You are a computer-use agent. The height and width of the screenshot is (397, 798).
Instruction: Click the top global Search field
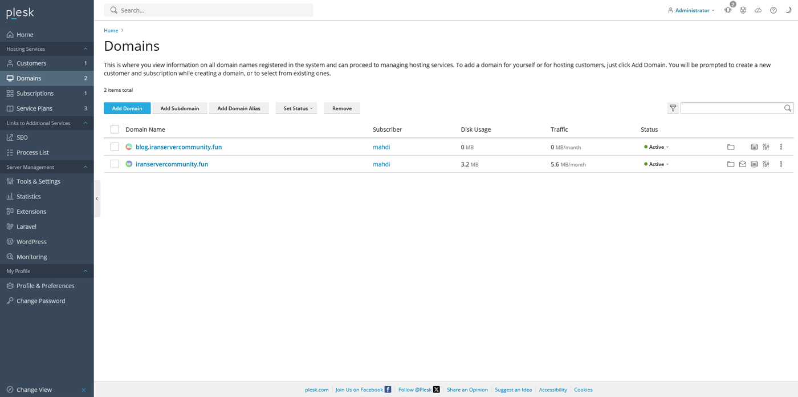click(x=209, y=10)
